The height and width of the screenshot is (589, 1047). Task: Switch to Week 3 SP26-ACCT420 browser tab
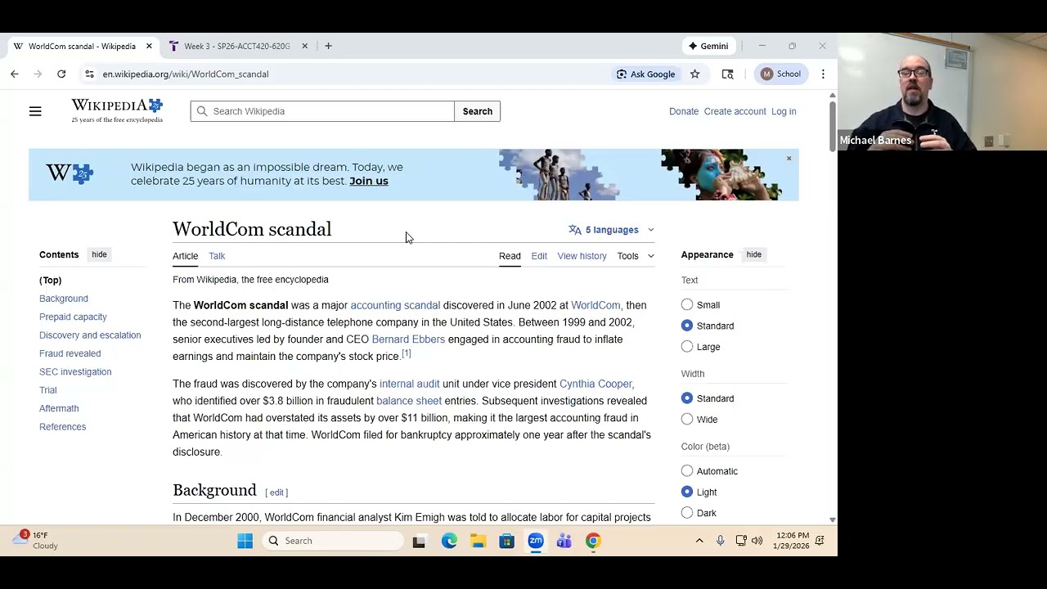click(x=236, y=46)
